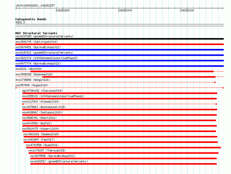Image resolution: width=231 pixels, height=174 pixels.
Task: Open esv2658019 (1000GenomesConsortiumPhase1) label
Action: pos(53,96)
